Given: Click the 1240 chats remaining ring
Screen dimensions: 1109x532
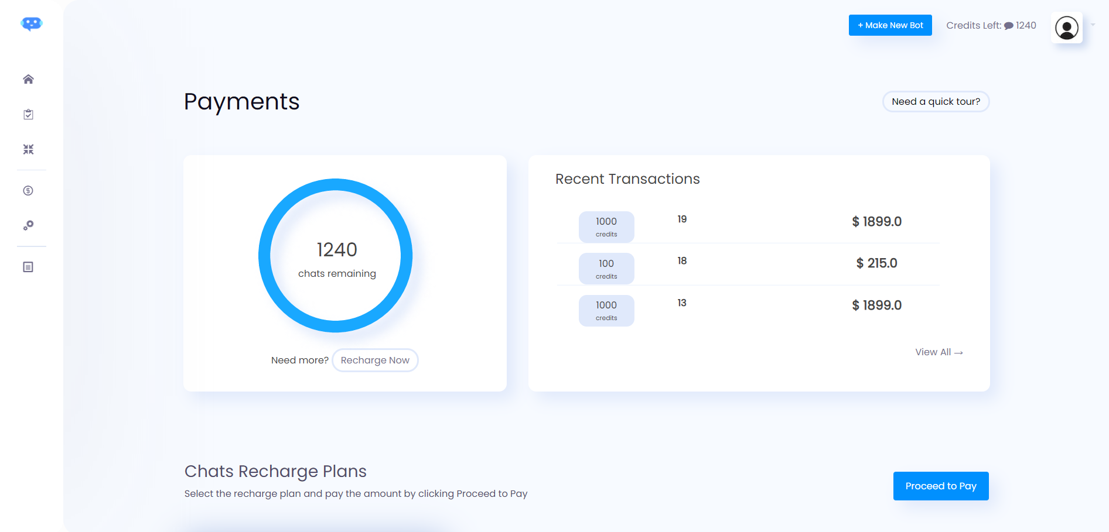Looking at the screenshot, I should point(336,256).
